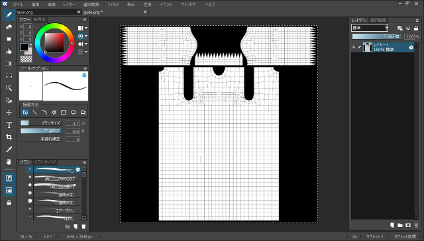Open the color list menu dropdown arrow
This screenshot has width=424, height=241.
click(86, 52)
